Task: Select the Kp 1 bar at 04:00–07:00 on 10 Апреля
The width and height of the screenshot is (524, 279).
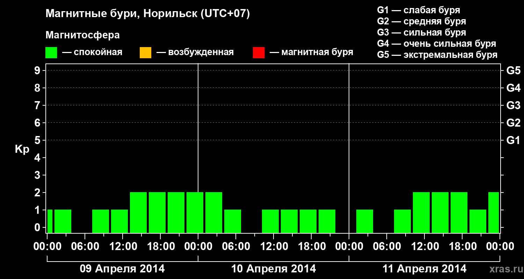Action: pyautogui.click(x=233, y=221)
